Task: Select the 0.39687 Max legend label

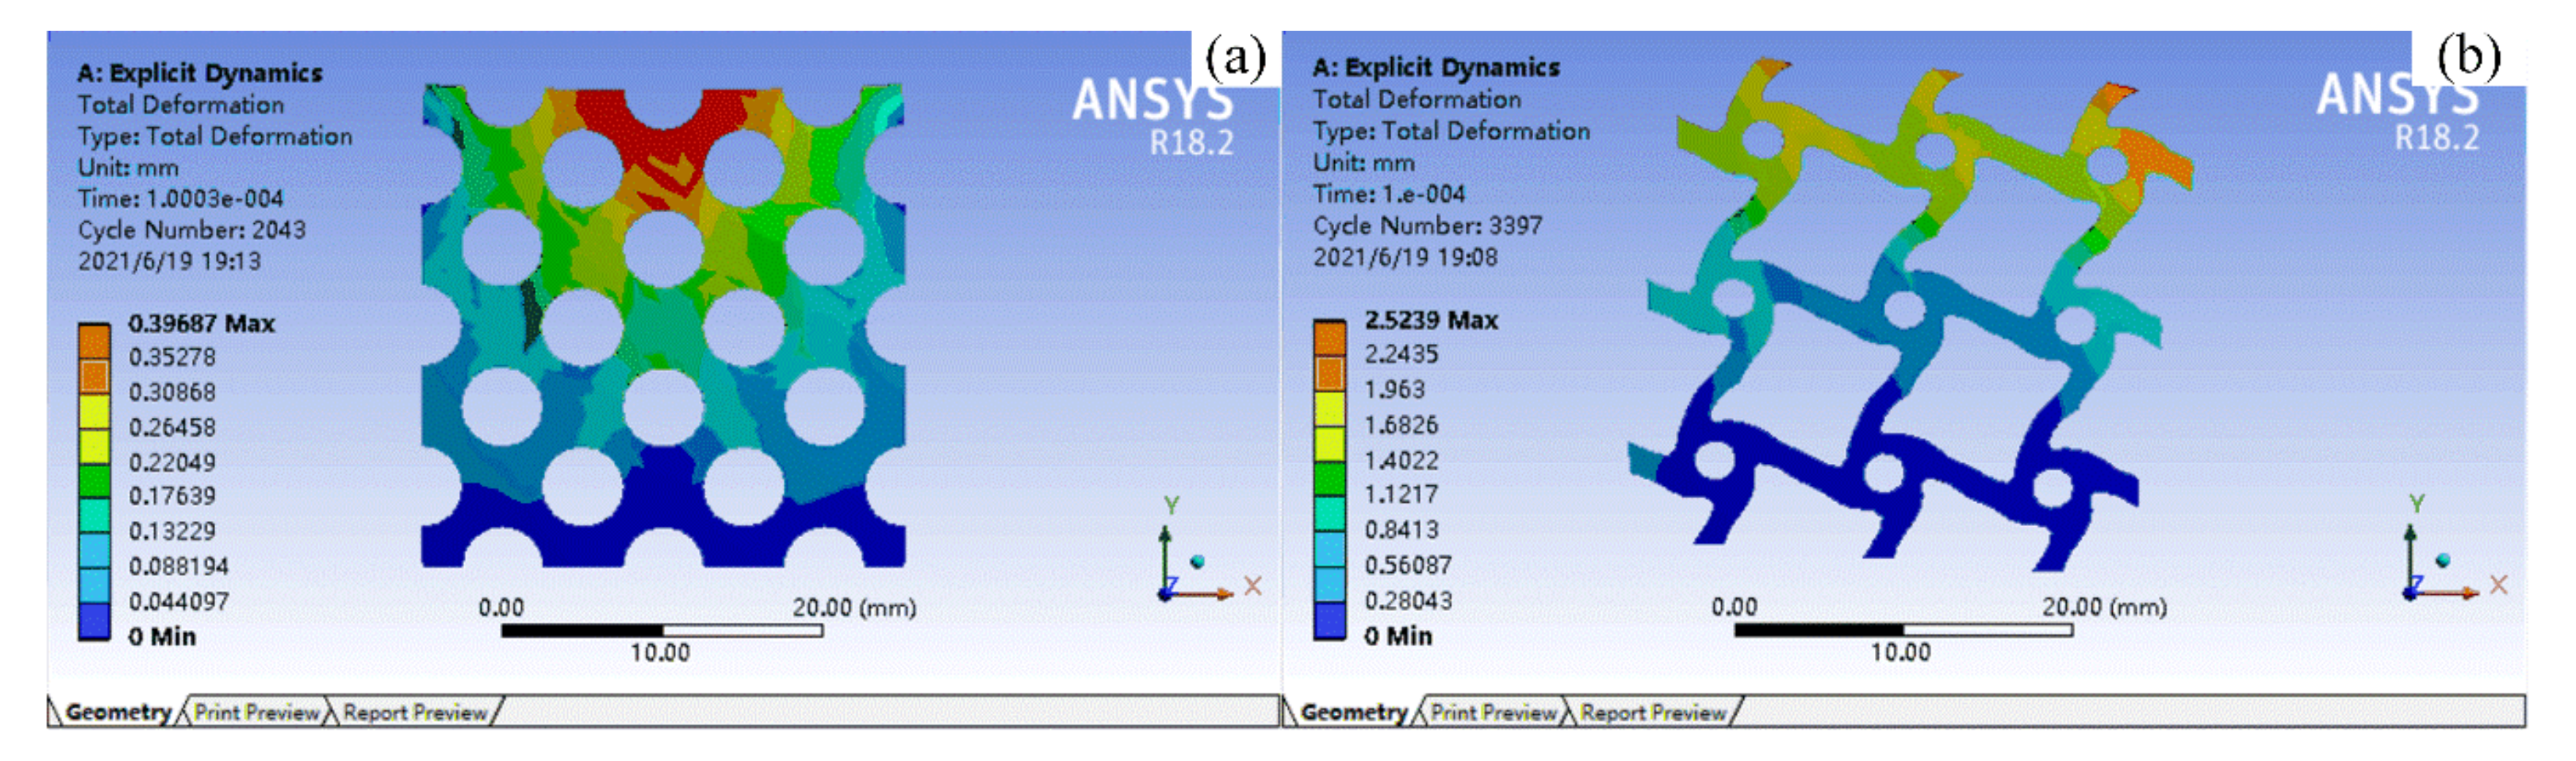Action: tap(201, 323)
